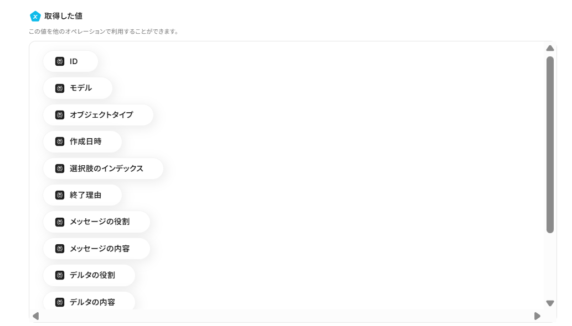Click the OpenAI icon beside ID
The height and width of the screenshot is (326, 572).
pyautogui.click(x=60, y=61)
